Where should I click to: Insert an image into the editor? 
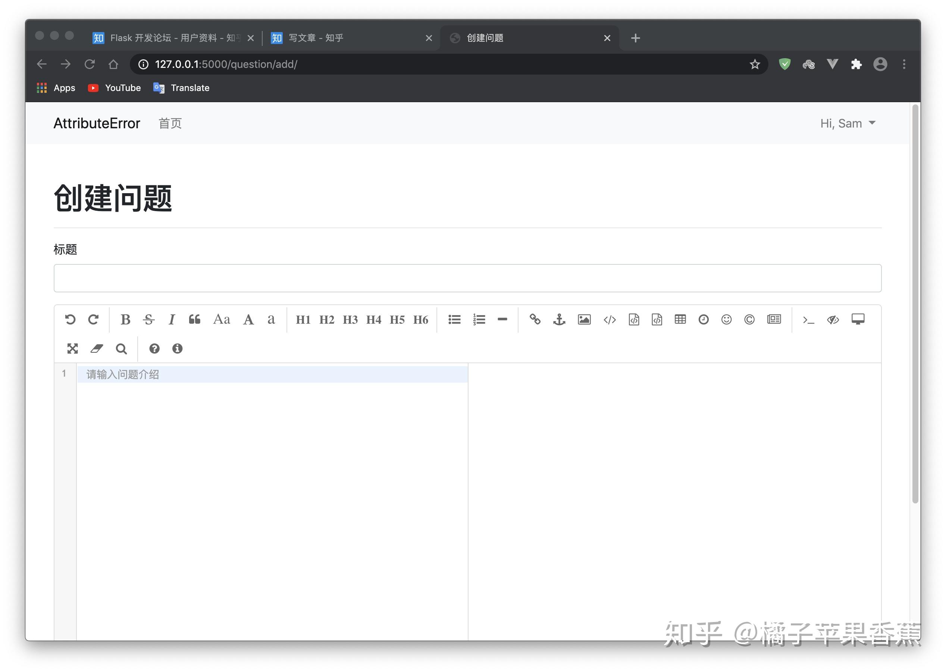584,320
